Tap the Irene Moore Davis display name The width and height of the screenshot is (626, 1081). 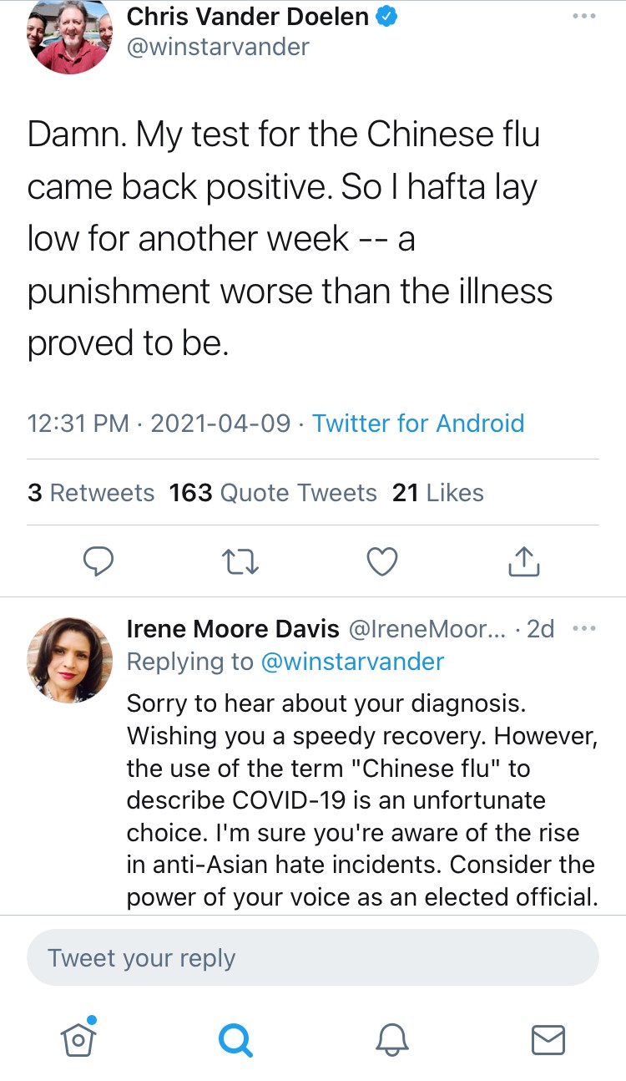pos(233,629)
